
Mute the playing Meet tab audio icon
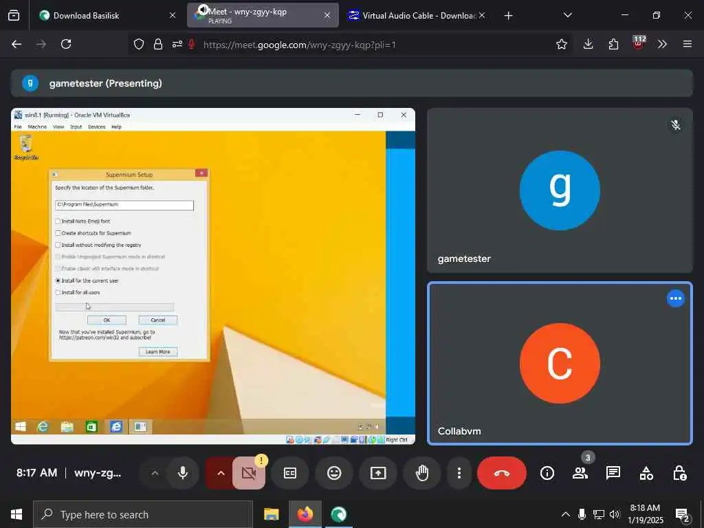point(203,10)
